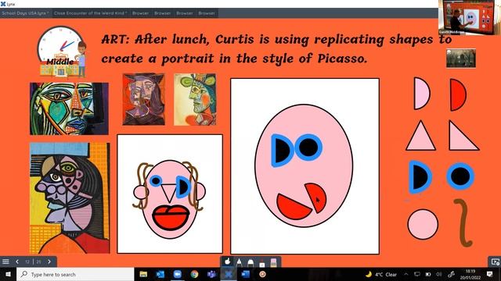501x281 pixels.
Task: Click the pen link tray icon
Action: (x=451, y=274)
